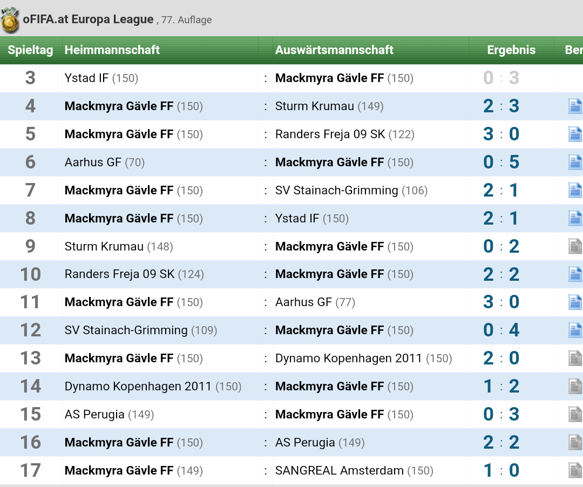Open match report icon for Spieltag 6
The width and height of the screenshot is (583, 487).
click(x=575, y=162)
